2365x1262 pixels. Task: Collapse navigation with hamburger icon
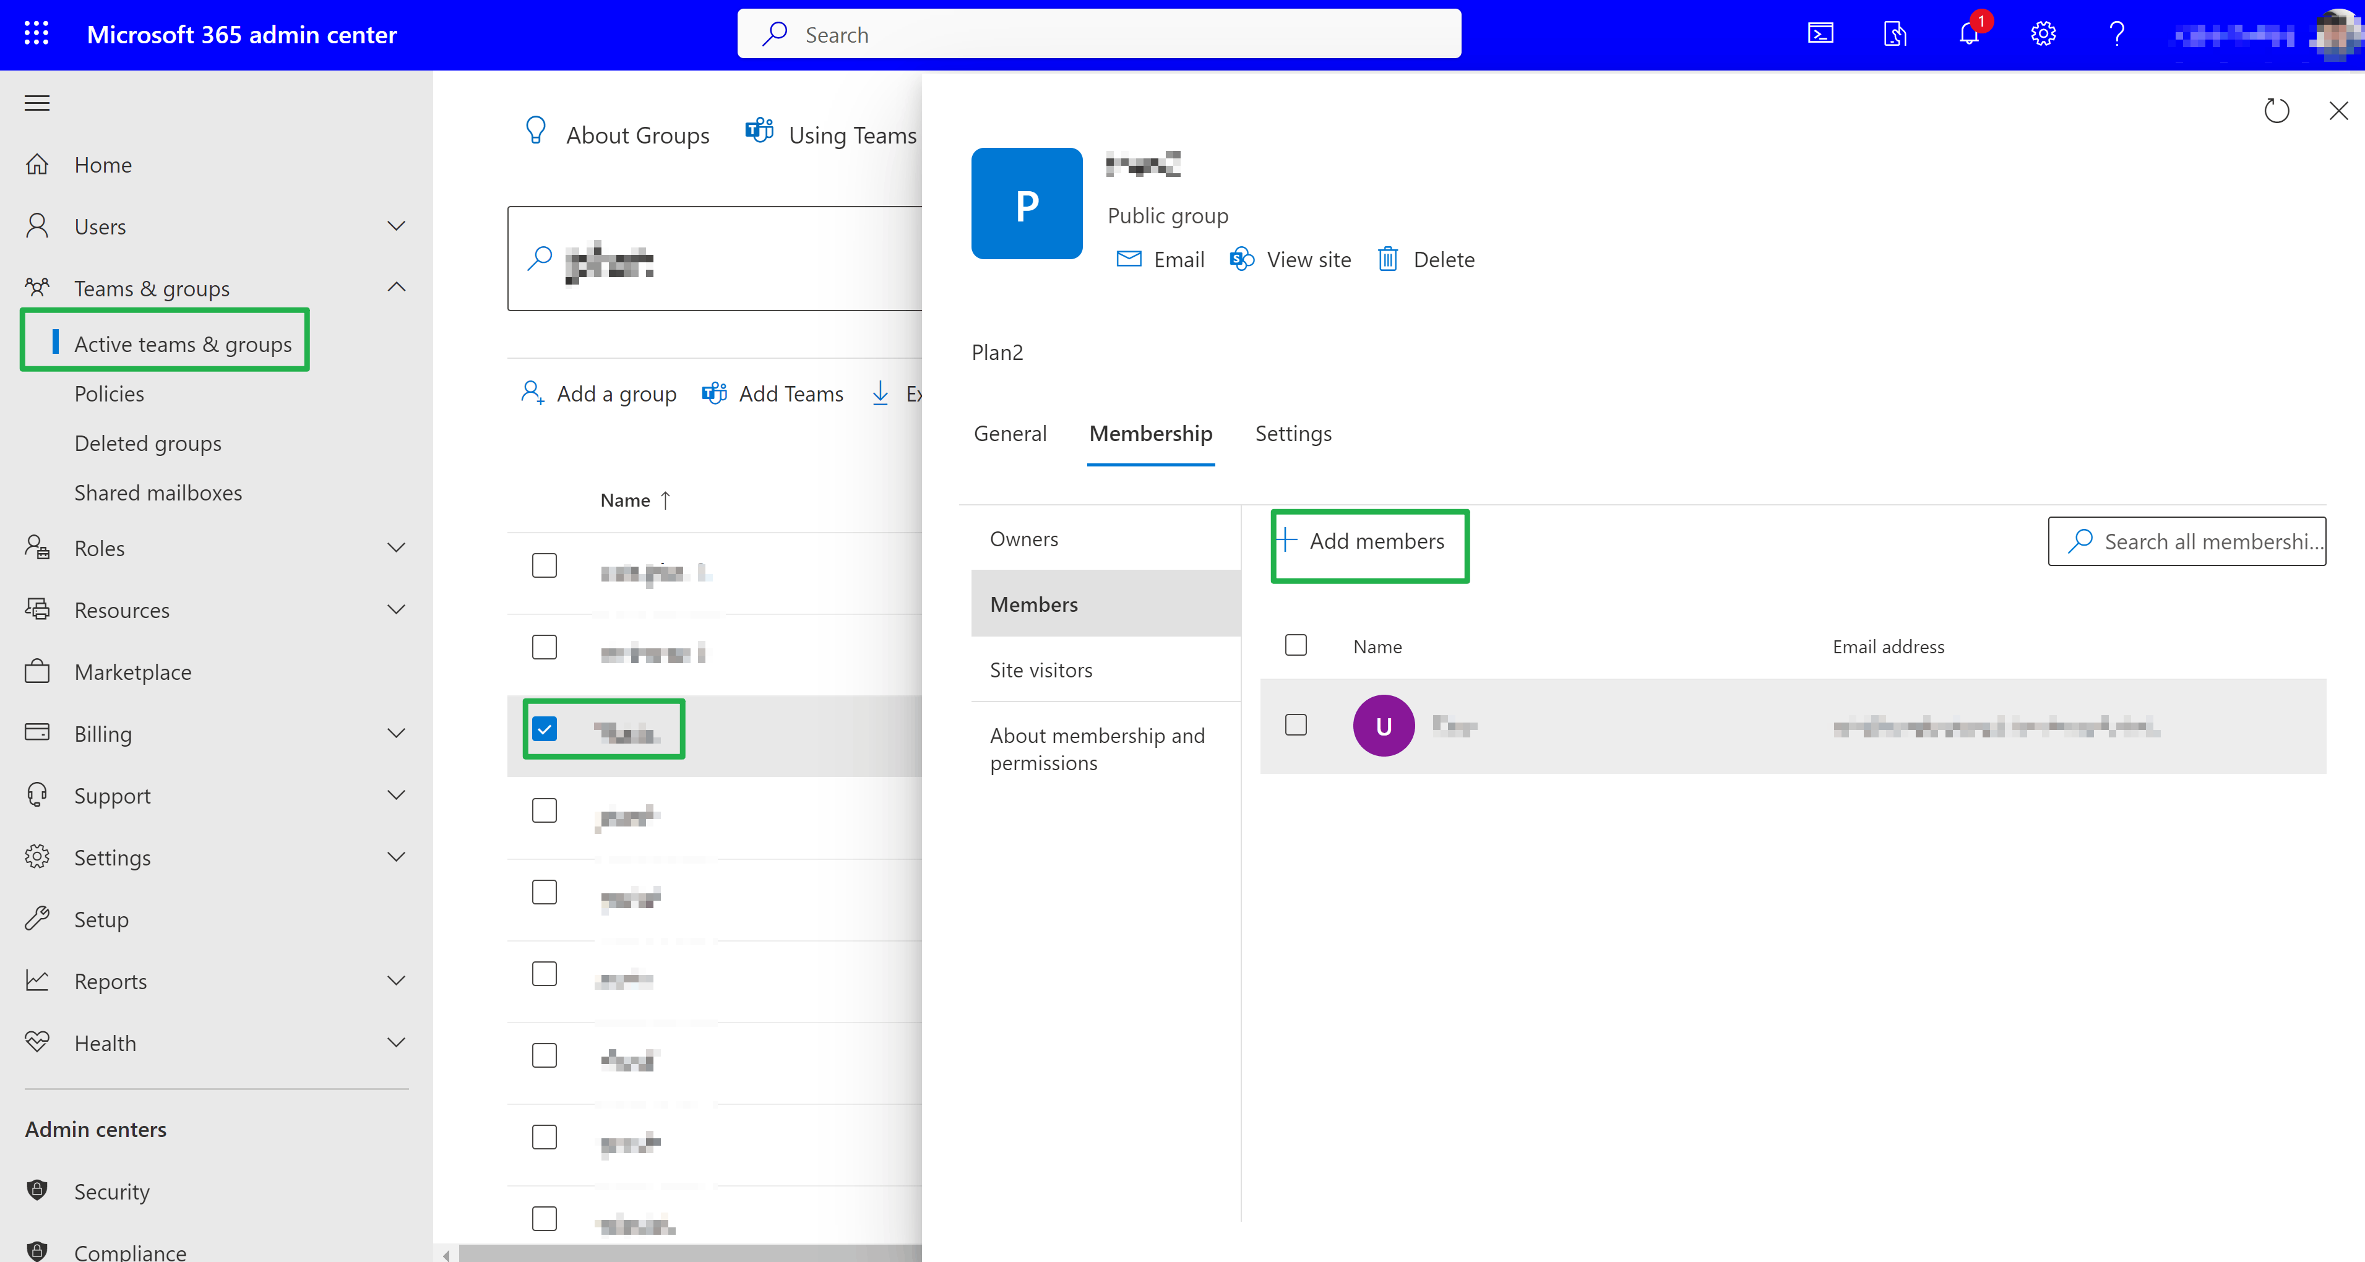[37, 103]
